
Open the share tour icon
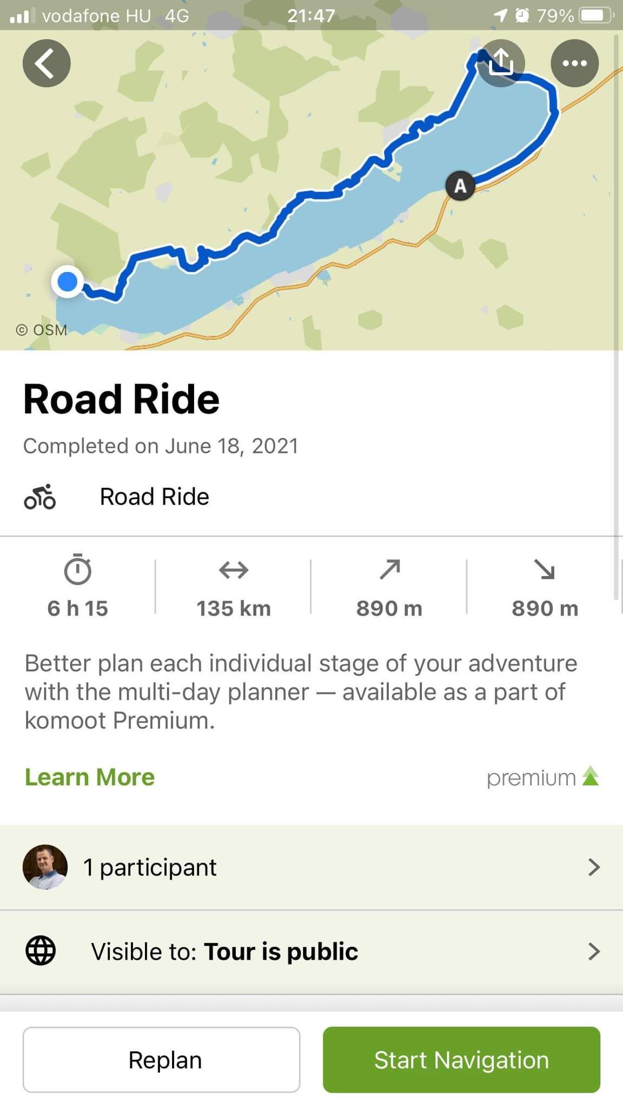coord(501,62)
